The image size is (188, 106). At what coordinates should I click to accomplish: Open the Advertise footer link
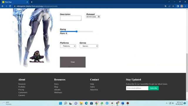pos(94,90)
